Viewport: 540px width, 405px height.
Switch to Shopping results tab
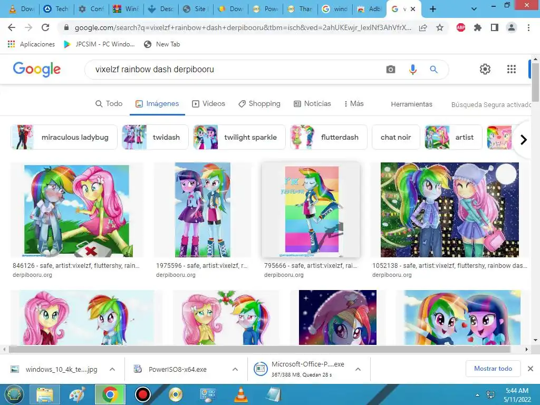point(259,104)
